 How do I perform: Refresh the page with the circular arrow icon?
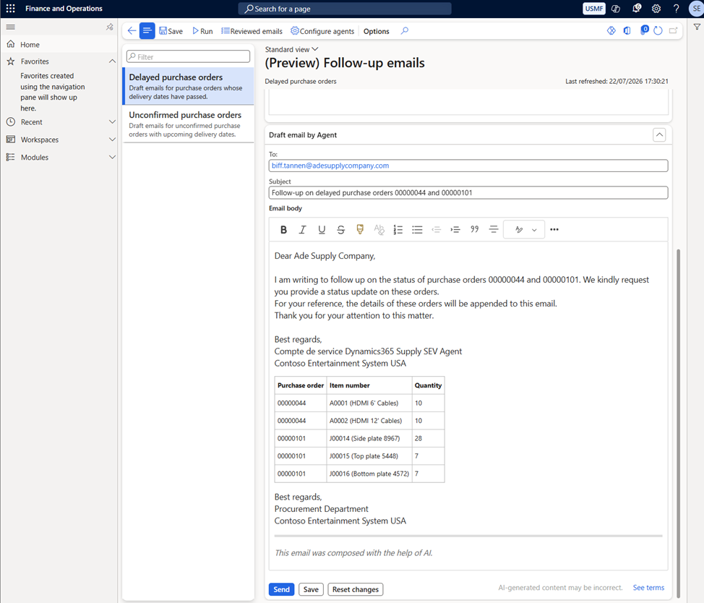click(658, 30)
